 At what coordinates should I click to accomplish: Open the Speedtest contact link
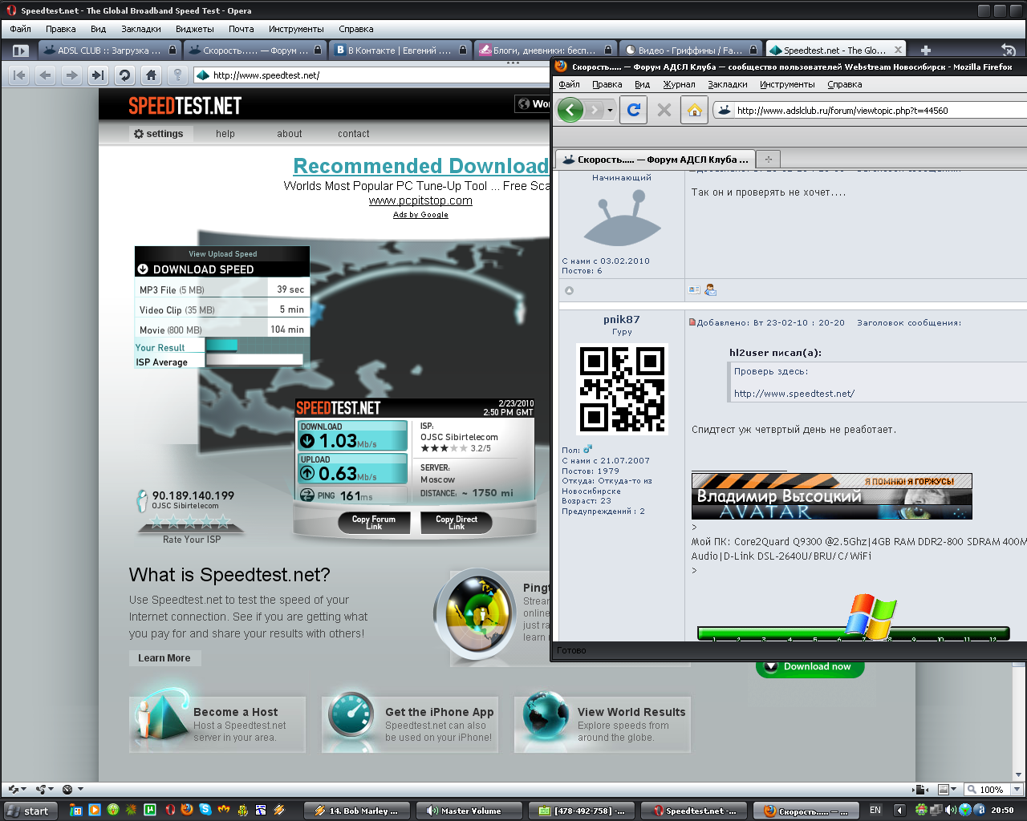click(x=354, y=134)
